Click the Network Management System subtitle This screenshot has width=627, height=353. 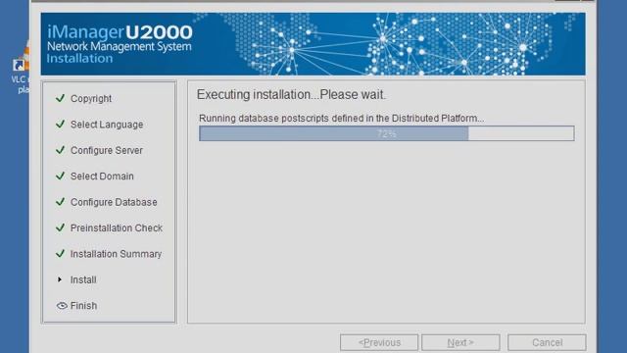tap(120, 46)
